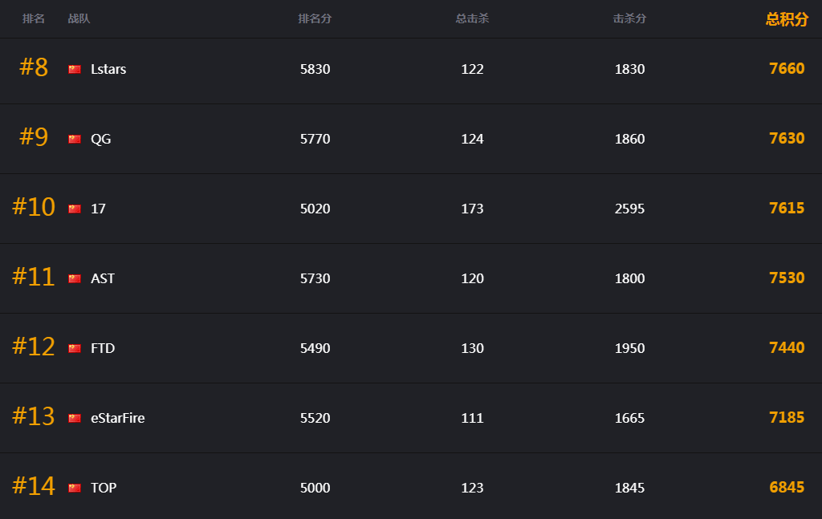Click the China flag beside Lstars

point(75,69)
